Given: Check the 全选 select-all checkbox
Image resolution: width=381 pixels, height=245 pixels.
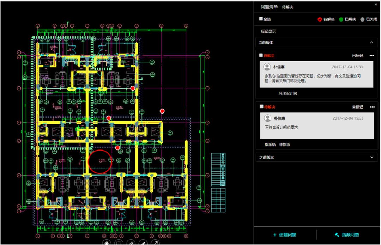Looking at the screenshot, I should click(261, 19).
